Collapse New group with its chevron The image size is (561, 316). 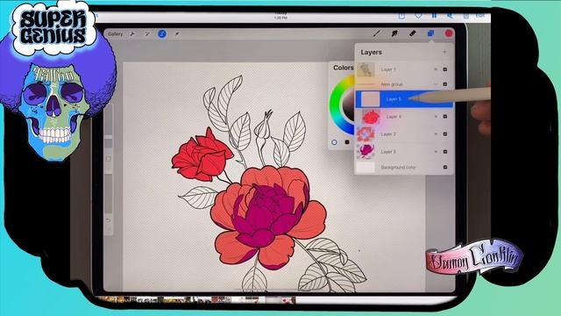436,84
